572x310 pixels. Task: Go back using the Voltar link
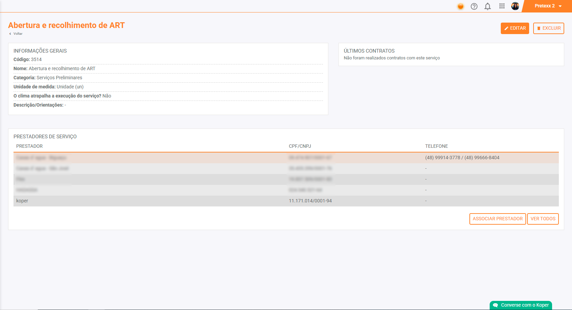pos(16,34)
